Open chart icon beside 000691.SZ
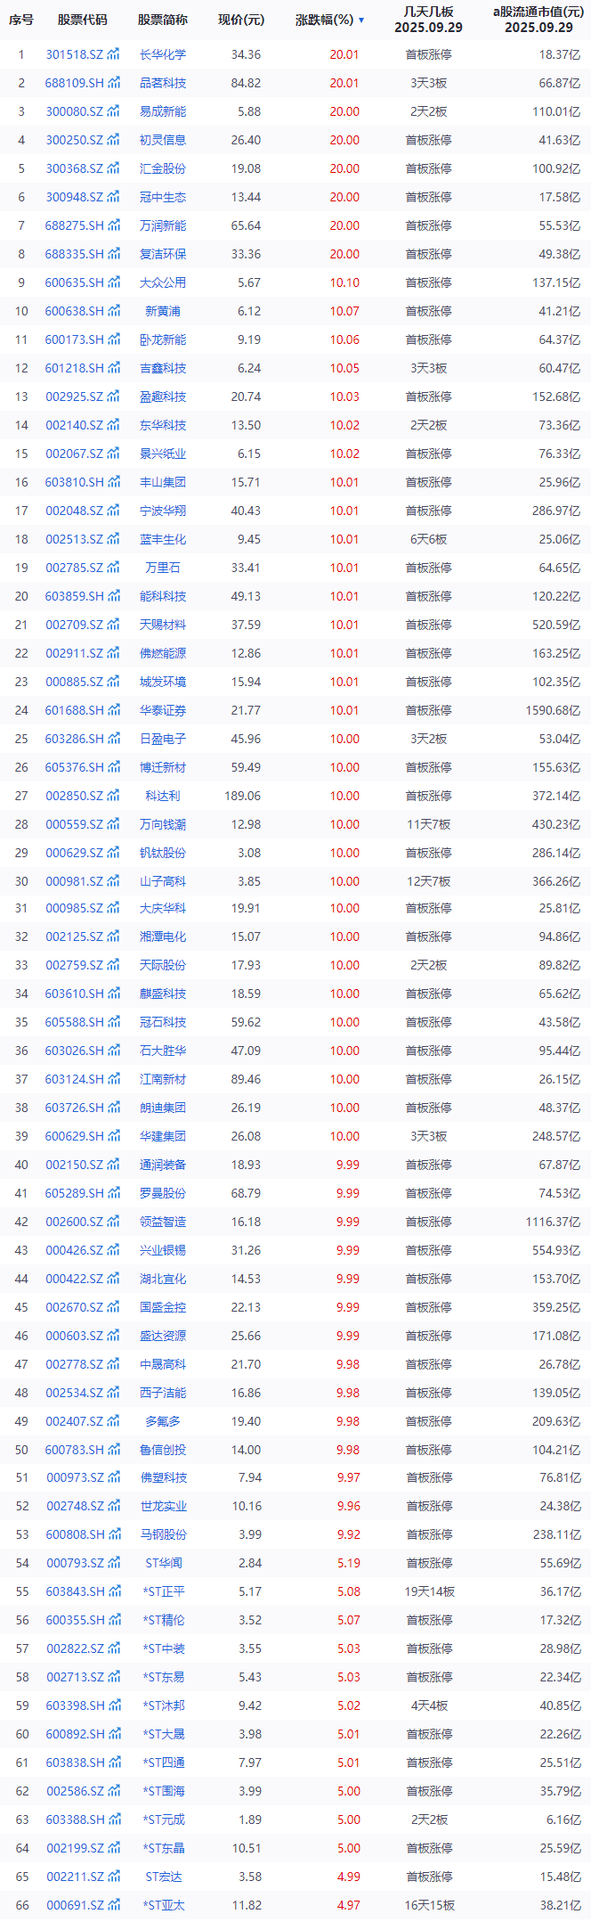Screen dimensions: 591x1922 point(115,1905)
